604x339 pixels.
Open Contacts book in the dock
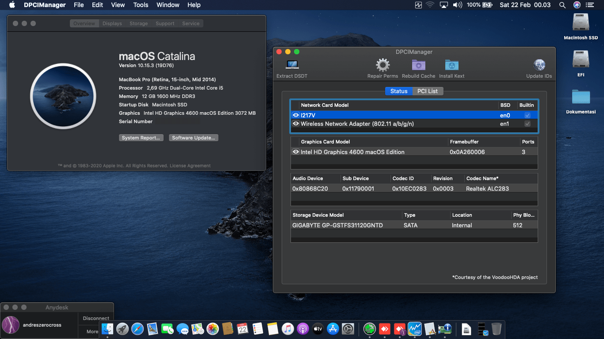pyautogui.click(x=228, y=328)
